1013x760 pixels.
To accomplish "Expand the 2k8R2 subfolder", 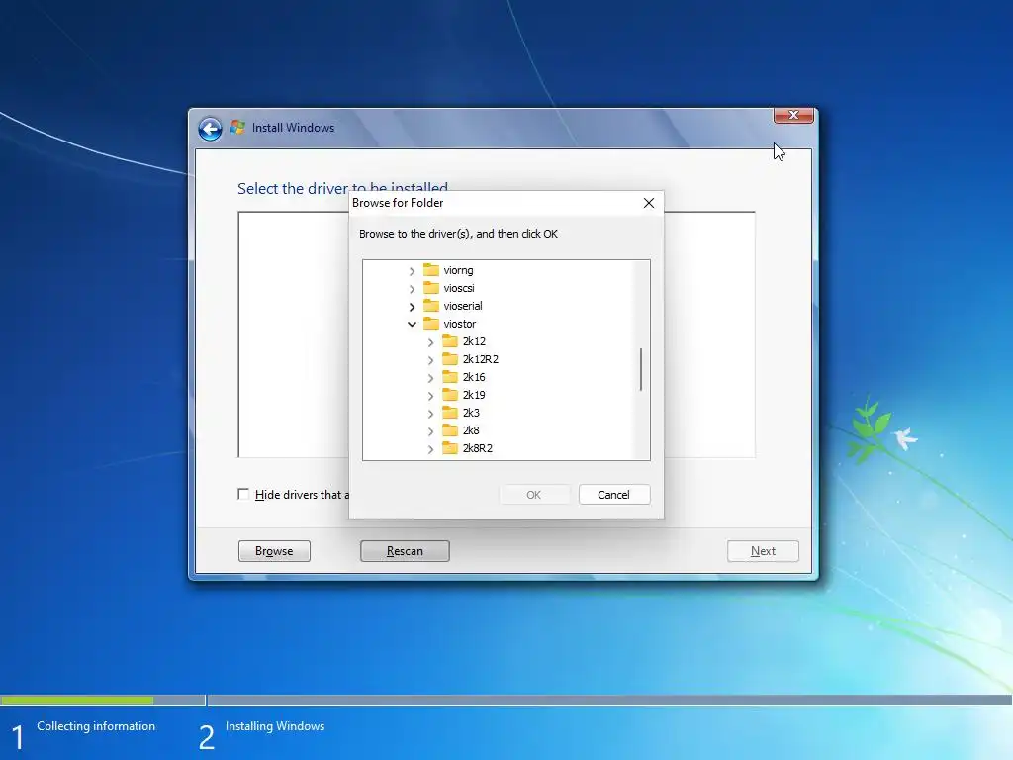I will click(431, 449).
